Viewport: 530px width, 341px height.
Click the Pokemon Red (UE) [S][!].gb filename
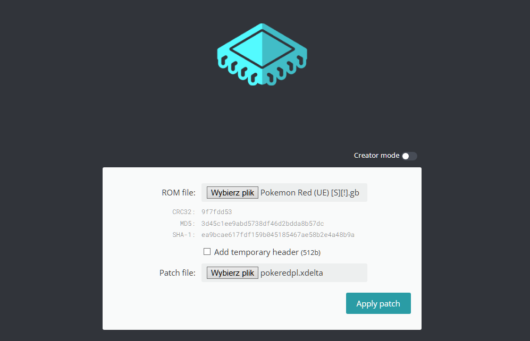point(309,192)
